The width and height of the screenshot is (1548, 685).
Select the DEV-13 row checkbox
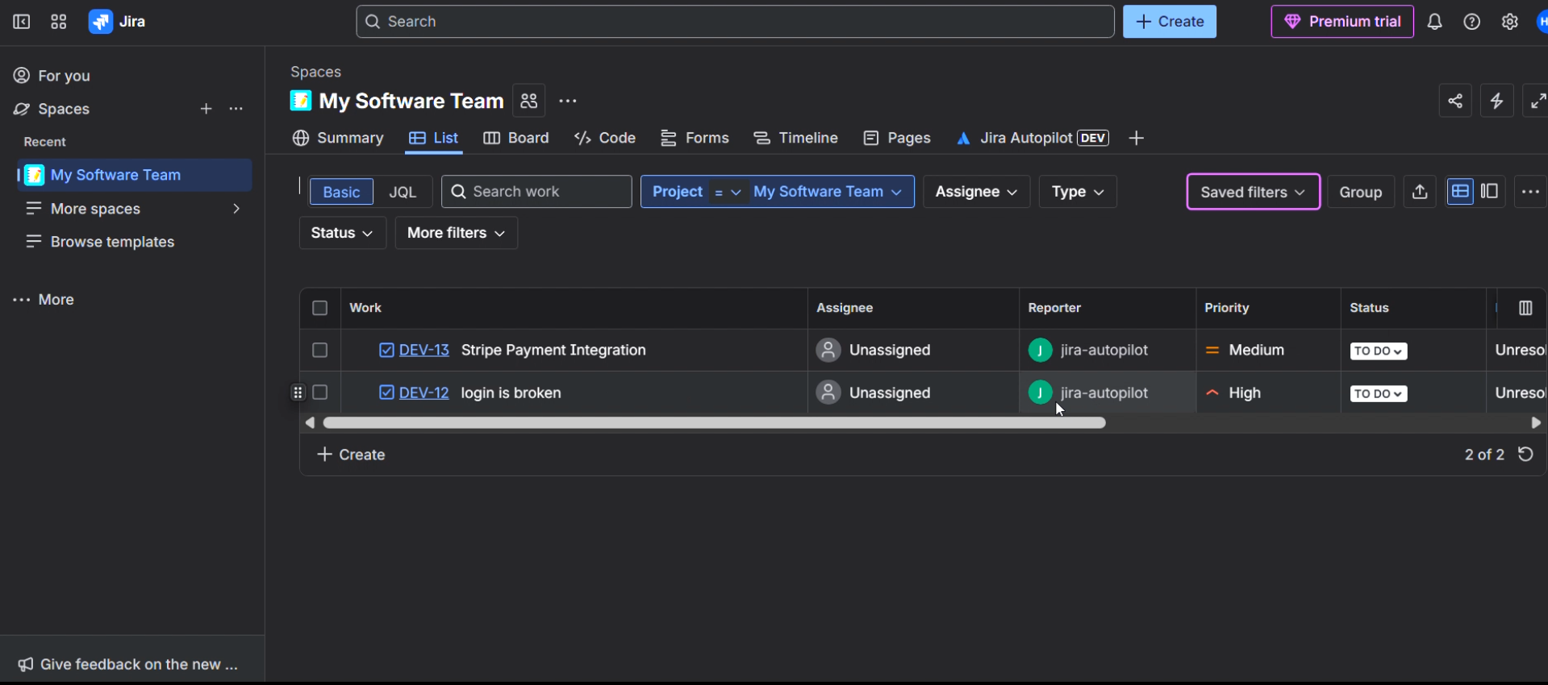point(320,350)
